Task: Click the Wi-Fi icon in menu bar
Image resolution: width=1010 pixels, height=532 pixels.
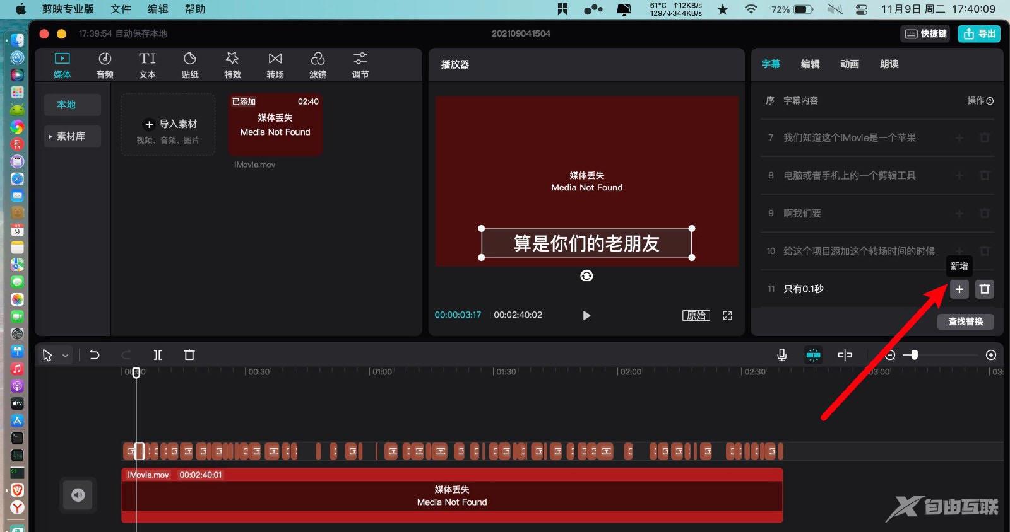Action: (751, 9)
